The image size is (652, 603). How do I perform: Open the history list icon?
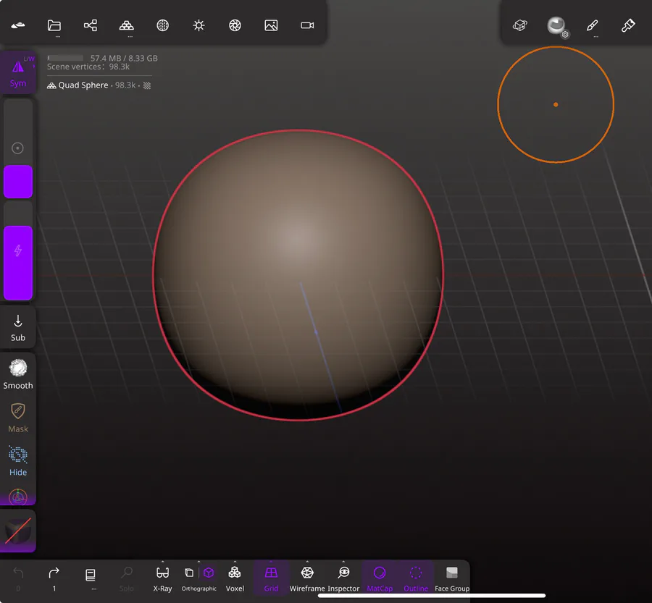pyautogui.click(x=91, y=575)
